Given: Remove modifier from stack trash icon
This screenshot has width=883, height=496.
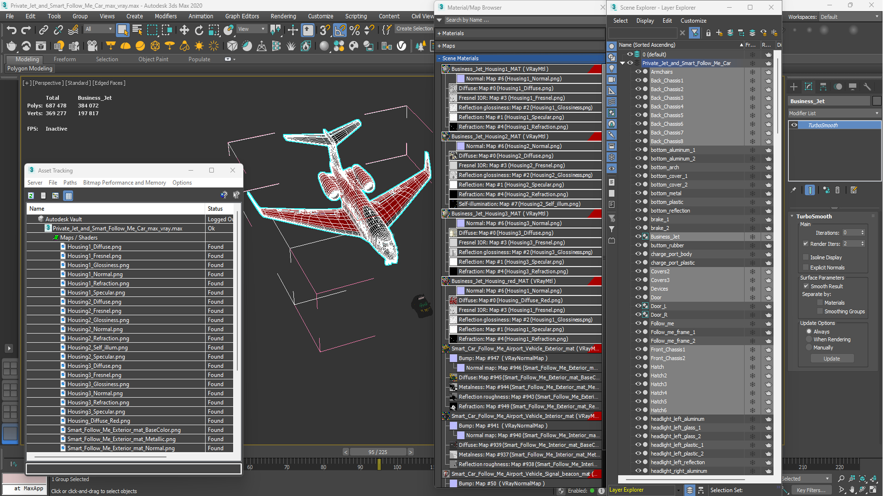Looking at the screenshot, I should pyautogui.click(x=837, y=190).
